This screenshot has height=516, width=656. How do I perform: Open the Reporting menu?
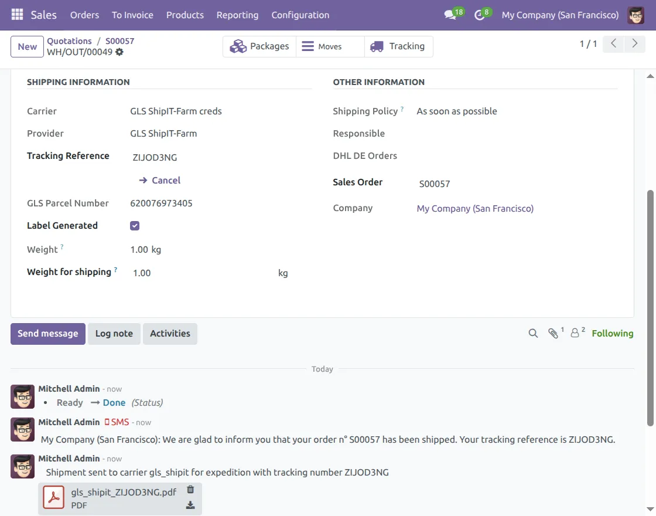[x=237, y=15]
